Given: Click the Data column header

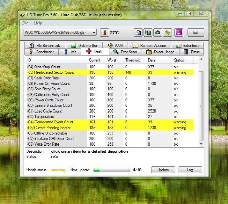Looking at the screenshot, I should coord(159,60).
